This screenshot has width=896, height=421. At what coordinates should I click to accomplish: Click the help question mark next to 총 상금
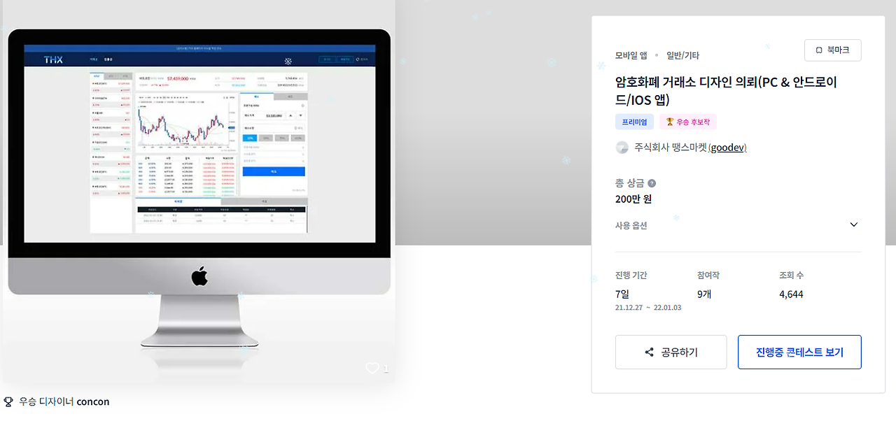tap(652, 183)
